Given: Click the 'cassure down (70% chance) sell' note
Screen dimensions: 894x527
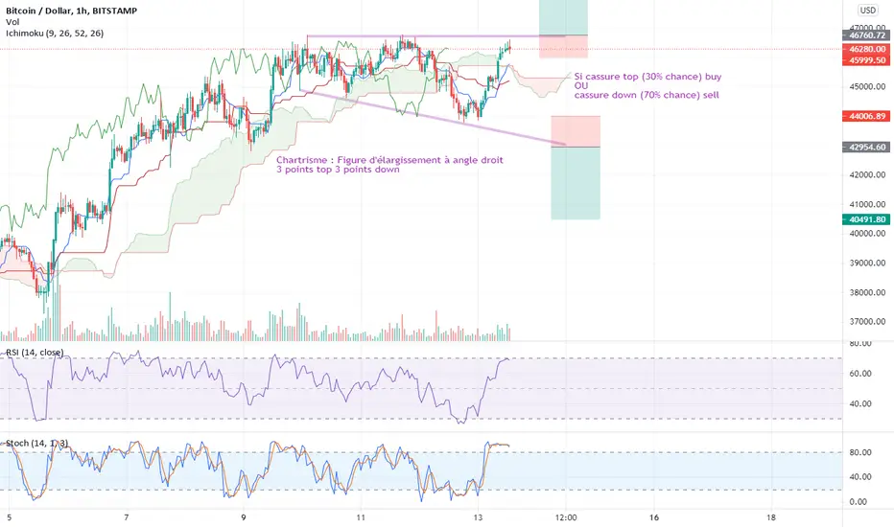Looking at the screenshot, I should click(x=647, y=95).
